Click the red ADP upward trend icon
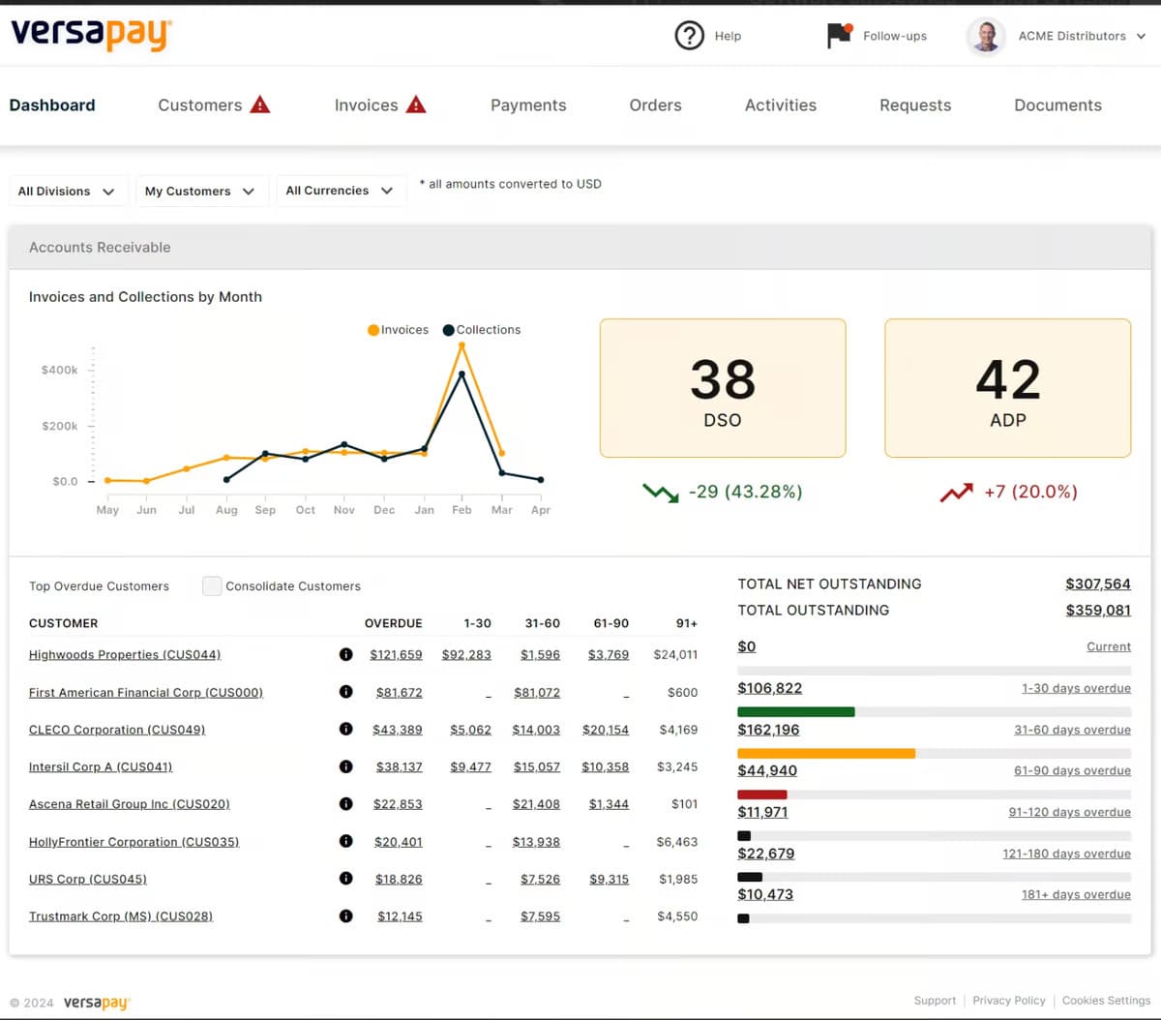Screen dimensions: 1161x1020 click(x=956, y=493)
